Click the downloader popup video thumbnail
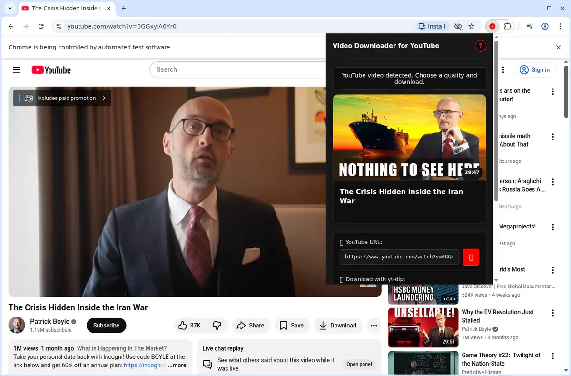This screenshot has width=571, height=376. pyautogui.click(x=409, y=138)
